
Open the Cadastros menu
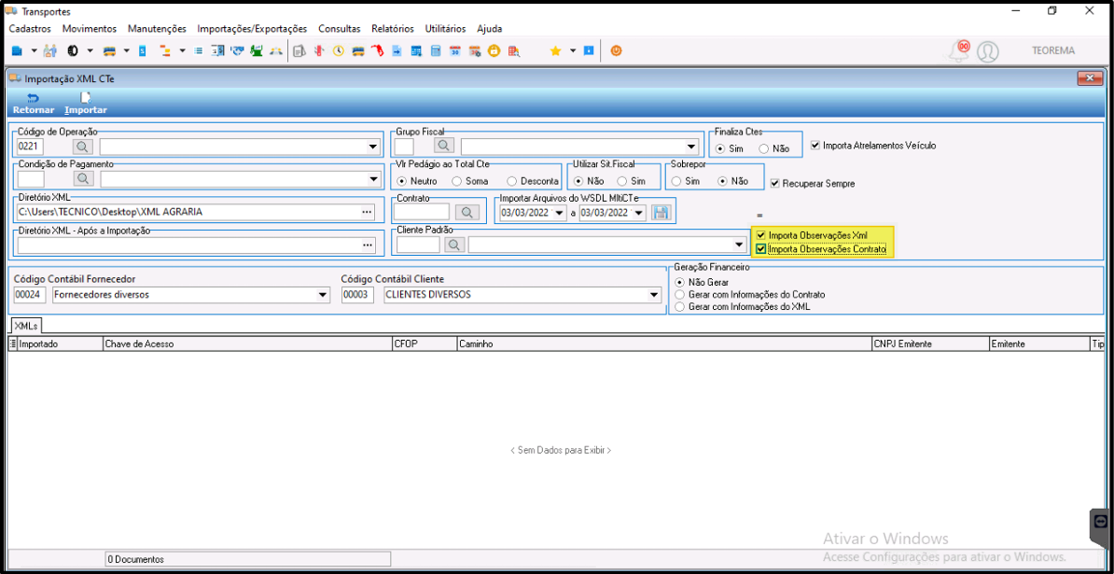pyautogui.click(x=30, y=29)
